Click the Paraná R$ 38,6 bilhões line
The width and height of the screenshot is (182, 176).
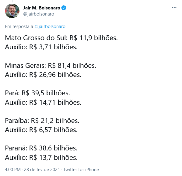pos(41,148)
